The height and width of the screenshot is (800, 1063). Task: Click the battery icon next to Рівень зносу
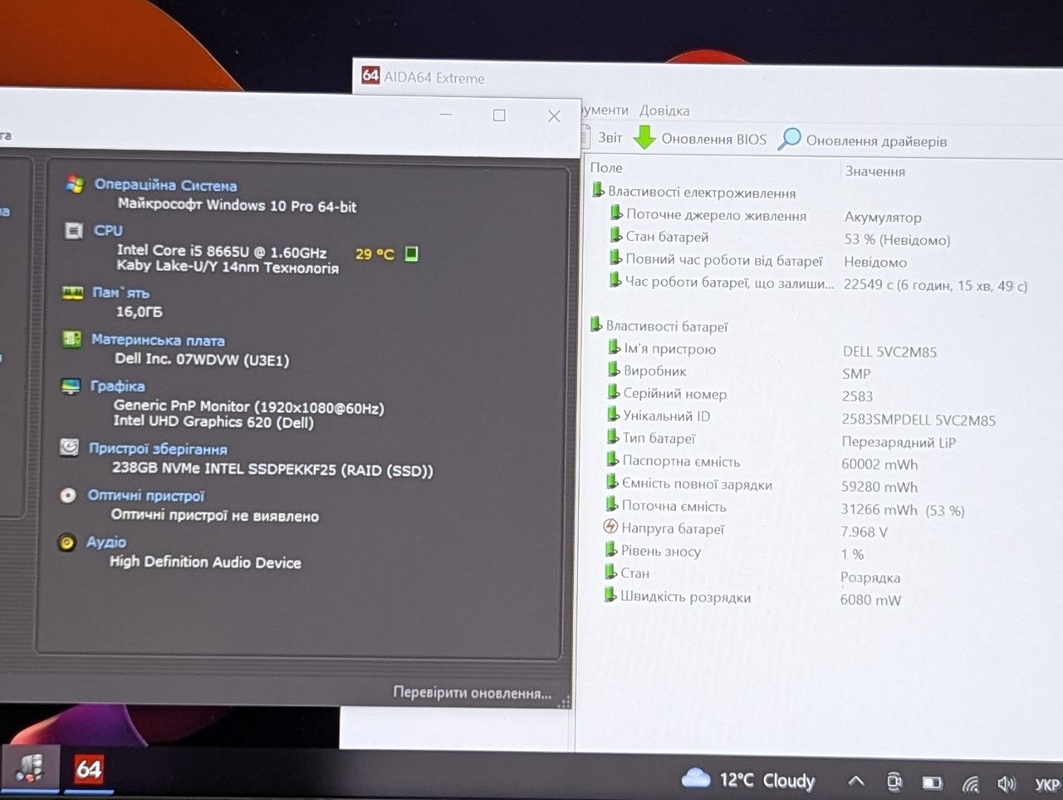pyautogui.click(x=612, y=549)
